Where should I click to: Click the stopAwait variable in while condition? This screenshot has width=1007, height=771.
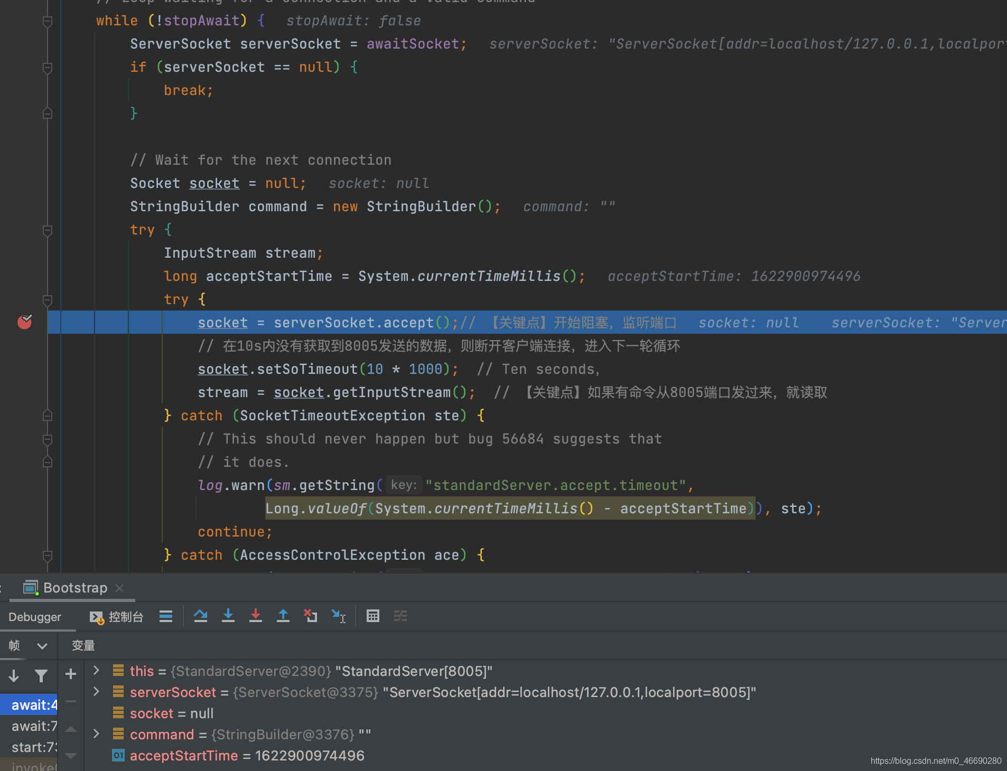201,21
